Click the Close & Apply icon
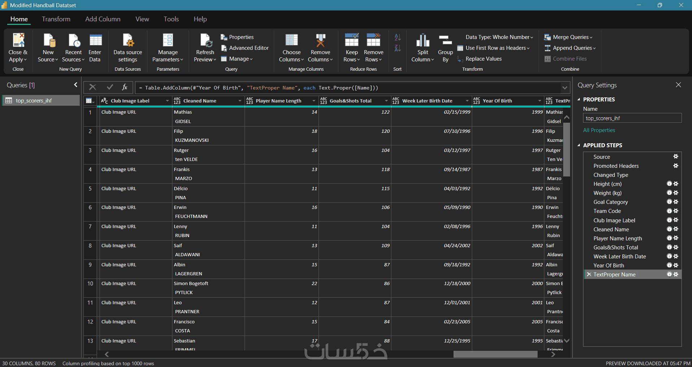This screenshot has height=367, width=692. click(x=18, y=40)
